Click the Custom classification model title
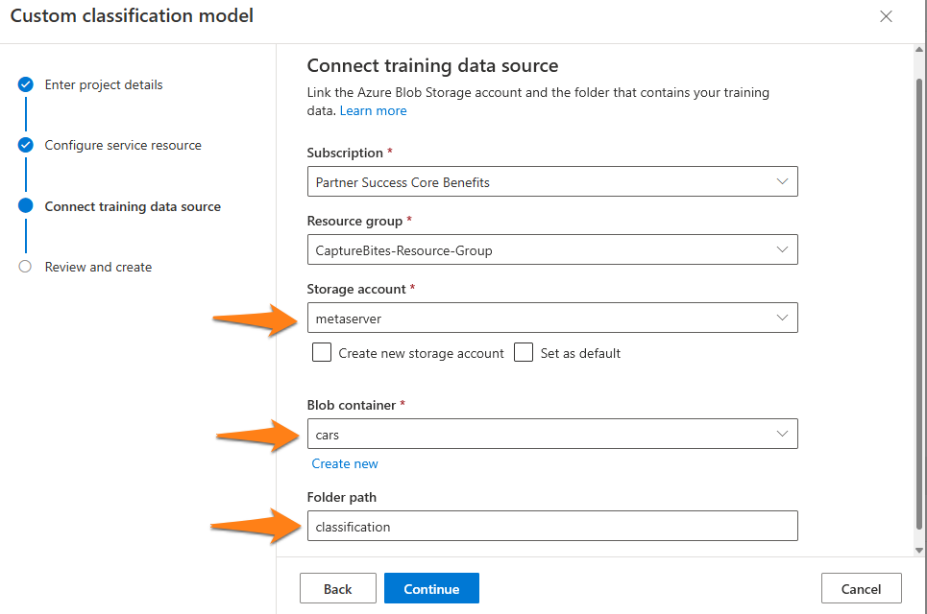The height and width of the screenshot is (614, 927). [x=132, y=16]
